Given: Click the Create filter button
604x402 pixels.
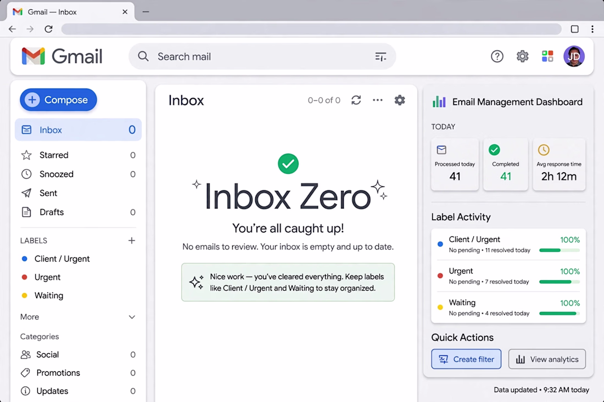Looking at the screenshot, I should pyautogui.click(x=466, y=359).
